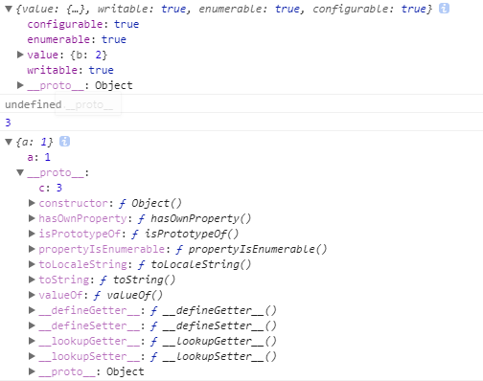Expand the value: {b: 2} entry
This screenshot has height=381, width=483.
[x=20, y=55]
